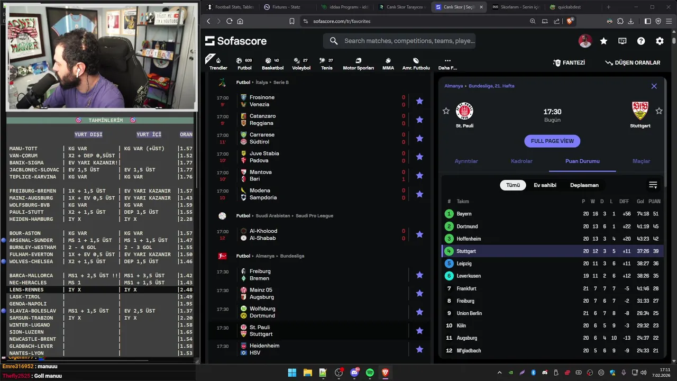
Task: Open the browser extensions puzzle icon
Action: (x=620, y=21)
